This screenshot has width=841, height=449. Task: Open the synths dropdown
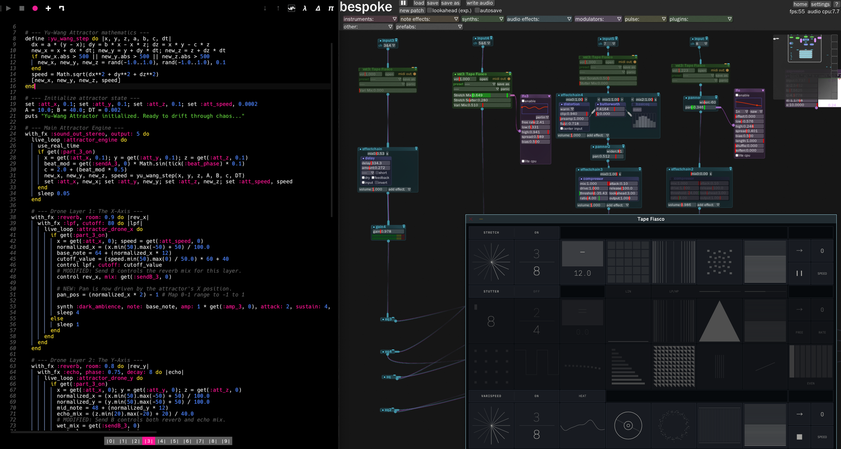pos(483,19)
